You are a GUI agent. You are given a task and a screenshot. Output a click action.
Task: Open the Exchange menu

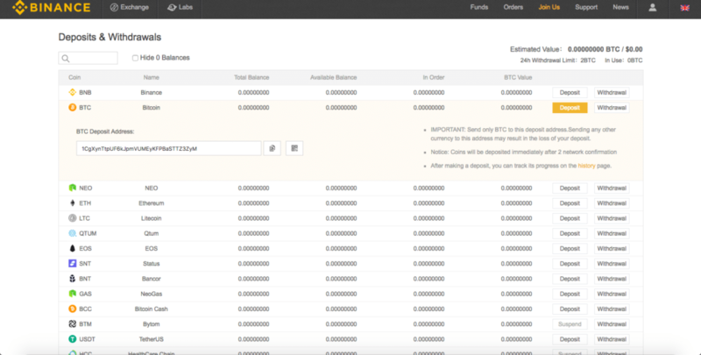[129, 7]
